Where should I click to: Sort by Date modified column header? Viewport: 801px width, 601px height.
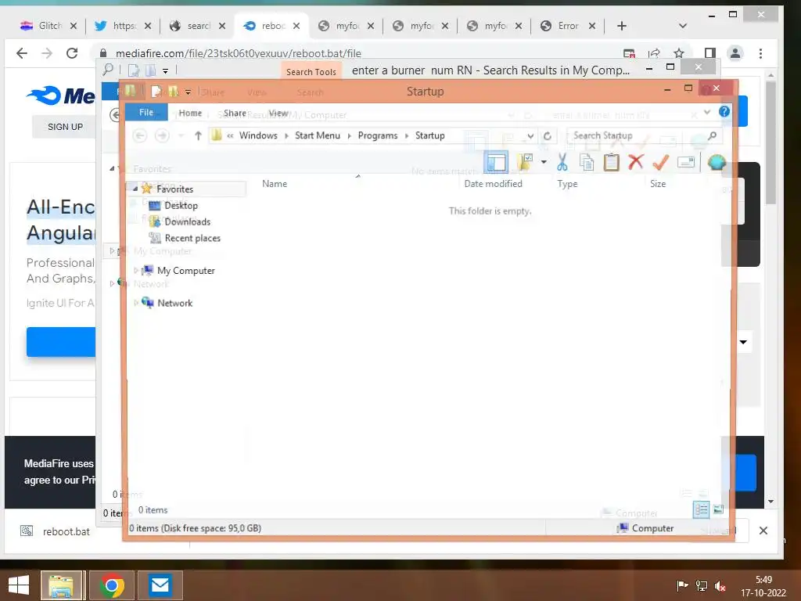point(493,184)
